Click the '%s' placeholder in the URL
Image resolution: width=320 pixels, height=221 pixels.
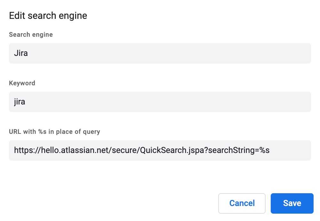[264, 150]
